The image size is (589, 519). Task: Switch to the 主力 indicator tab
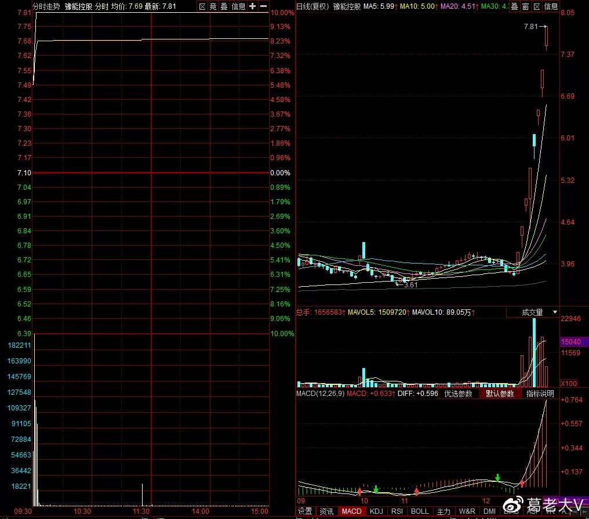point(443,511)
